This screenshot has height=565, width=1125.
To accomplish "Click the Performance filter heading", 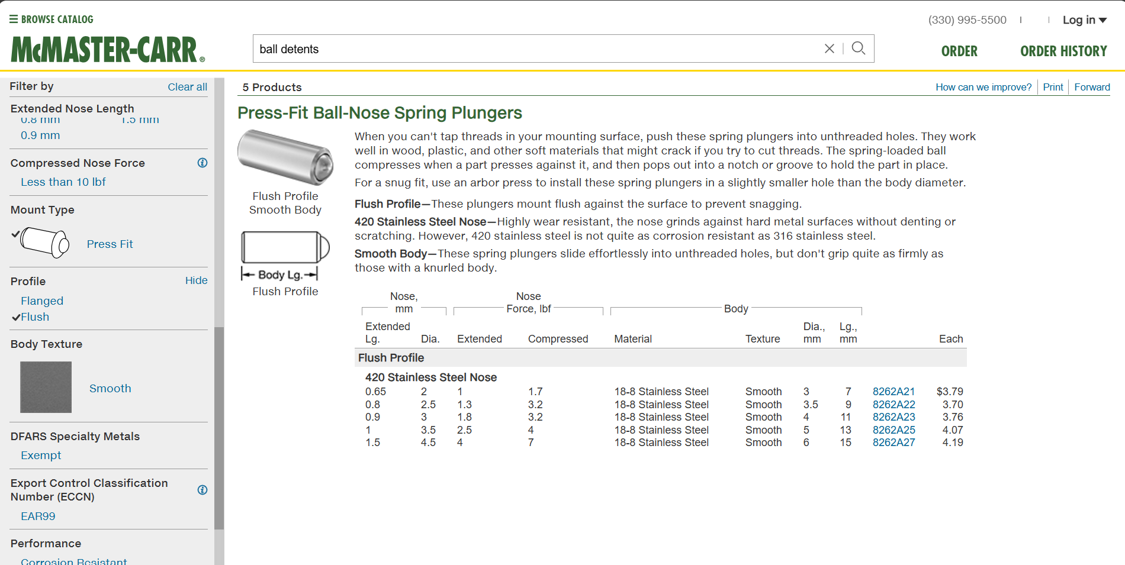I will (46, 544).
